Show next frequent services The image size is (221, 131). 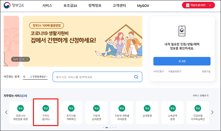tap(212, 112)
